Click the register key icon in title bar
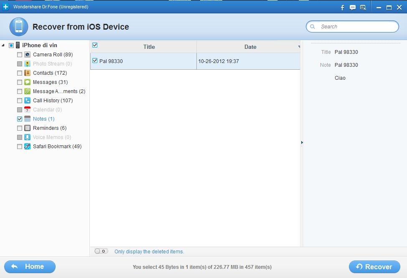Viewport: 407px width, 278px height. (x=363, y=8)
